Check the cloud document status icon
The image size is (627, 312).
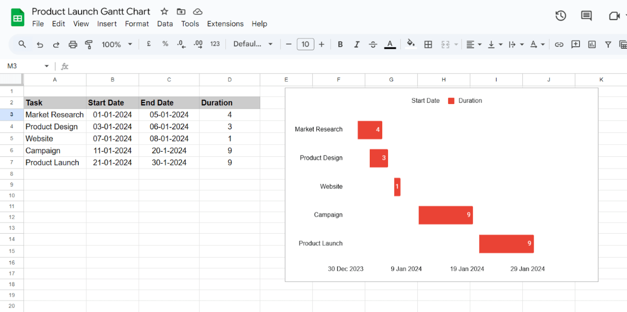pos(198,12)
